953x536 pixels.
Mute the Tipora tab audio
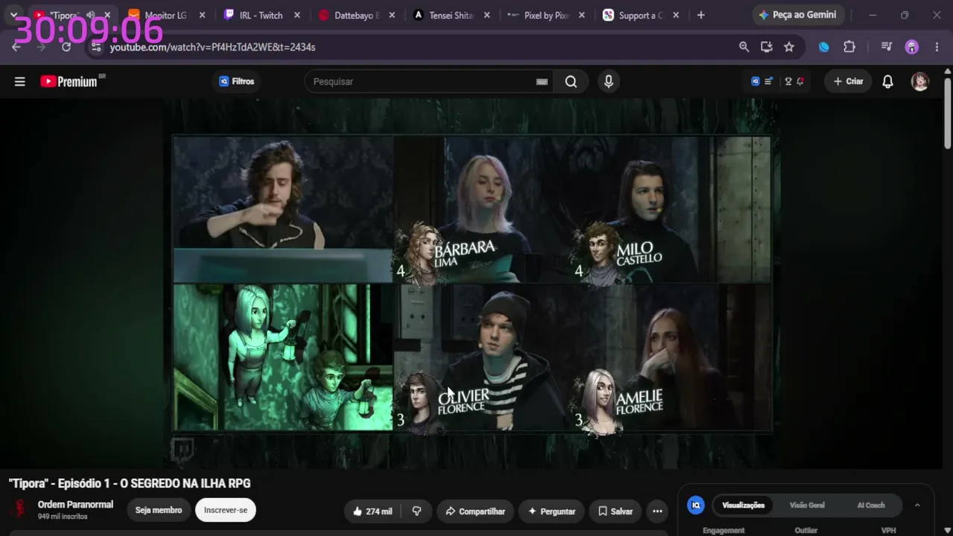(90, 15)
